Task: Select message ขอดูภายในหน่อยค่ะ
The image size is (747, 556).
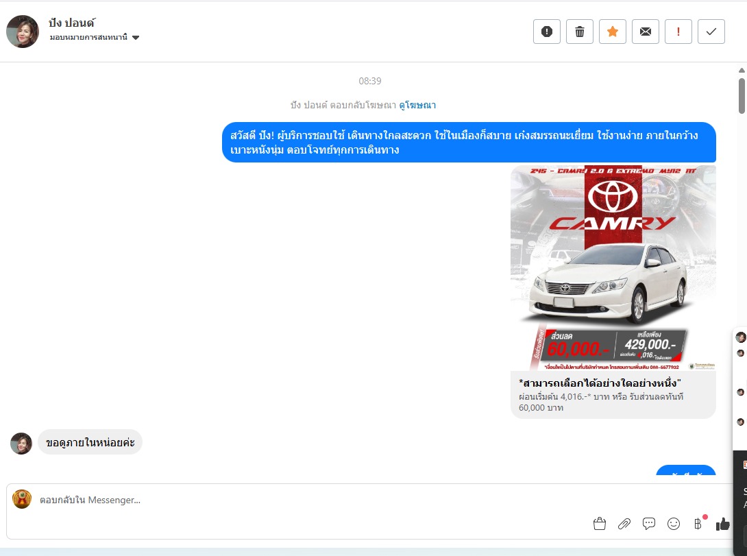Action: [x=90, y=442]
